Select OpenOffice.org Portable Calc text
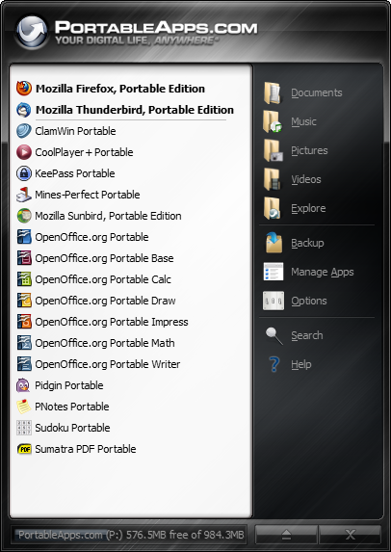391x552 pixels. pyautogui.click(x=103, y=279)
